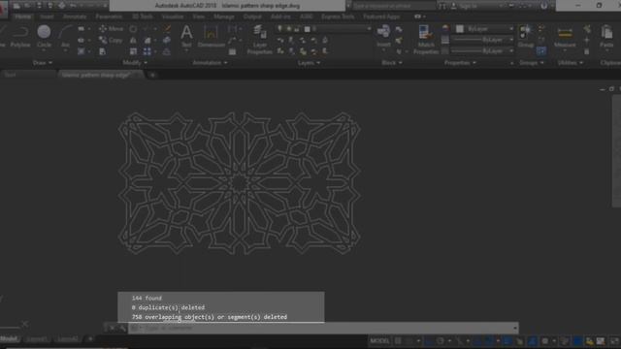Open the Insert ribbon tab

pos(47,16)
